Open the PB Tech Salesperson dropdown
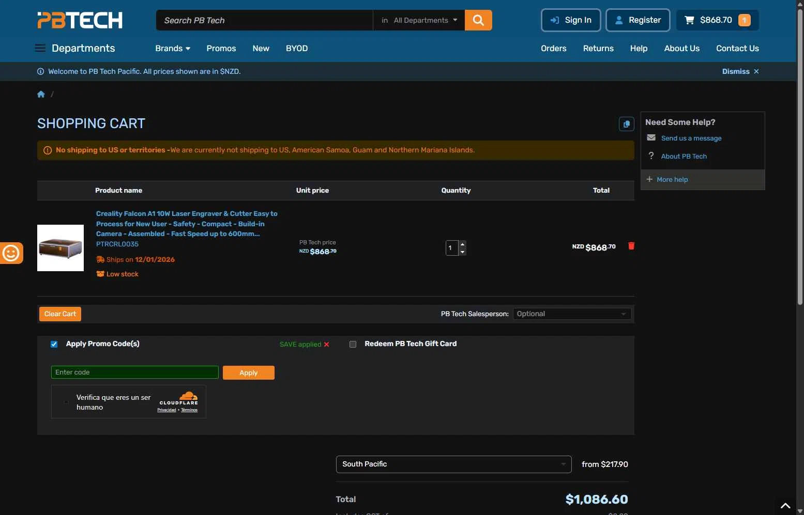This screenshot has width=804, height=515. point(571,314)
